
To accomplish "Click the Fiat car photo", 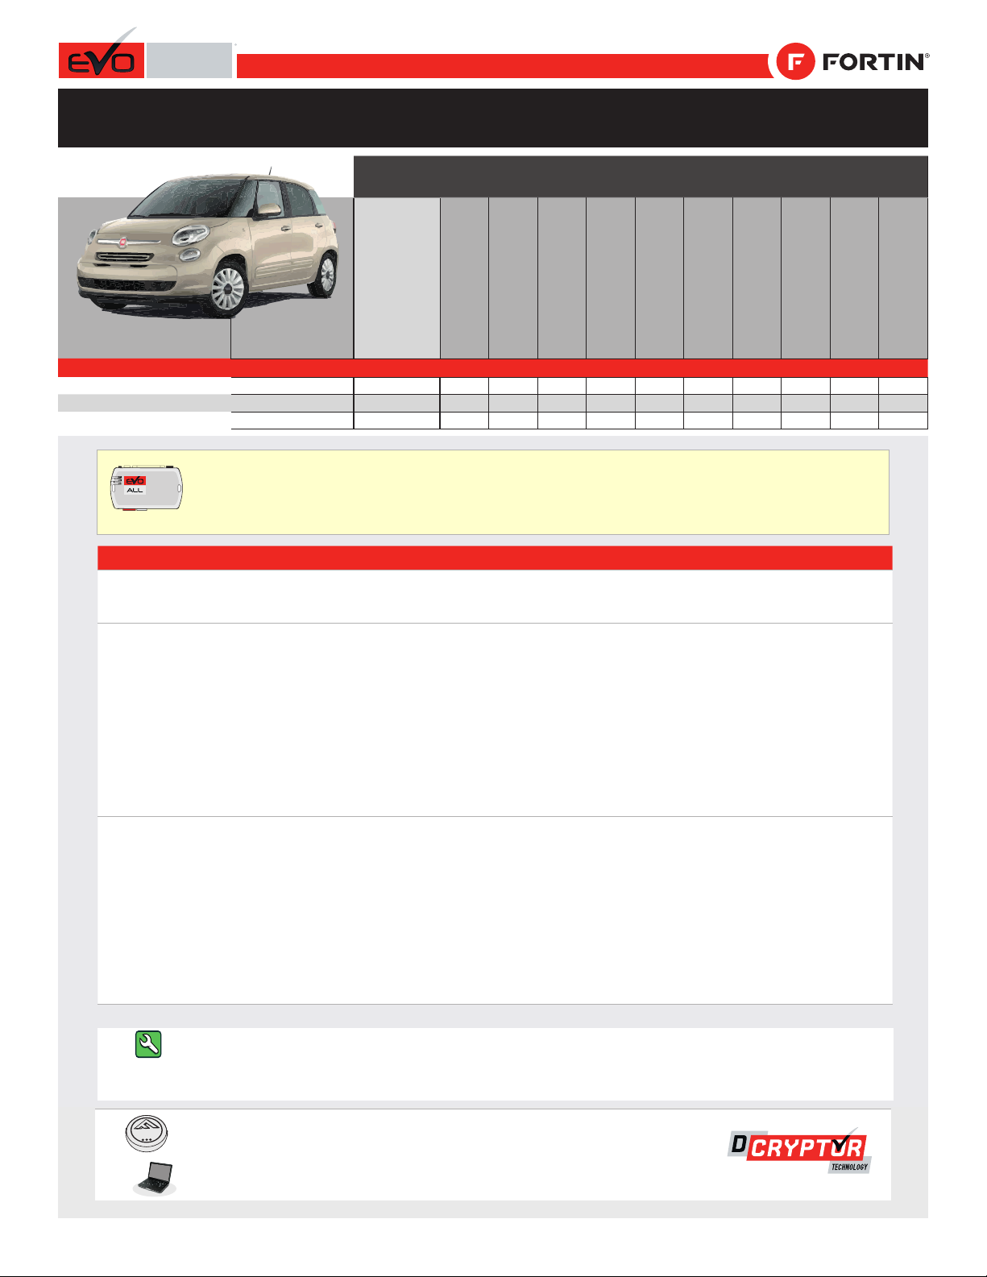I will pyautogui.click(x=208, y=242).
